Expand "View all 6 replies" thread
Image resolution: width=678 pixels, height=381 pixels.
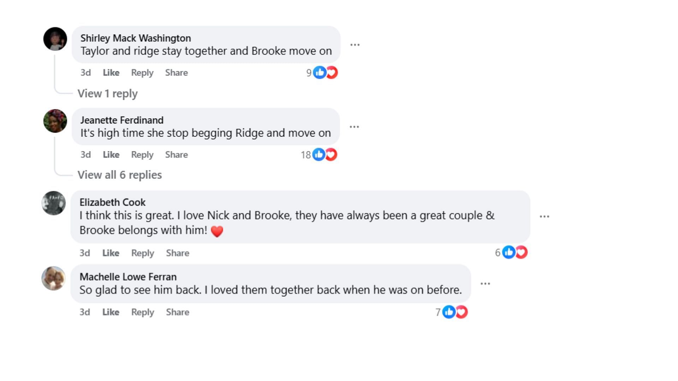tap(120, 175)
